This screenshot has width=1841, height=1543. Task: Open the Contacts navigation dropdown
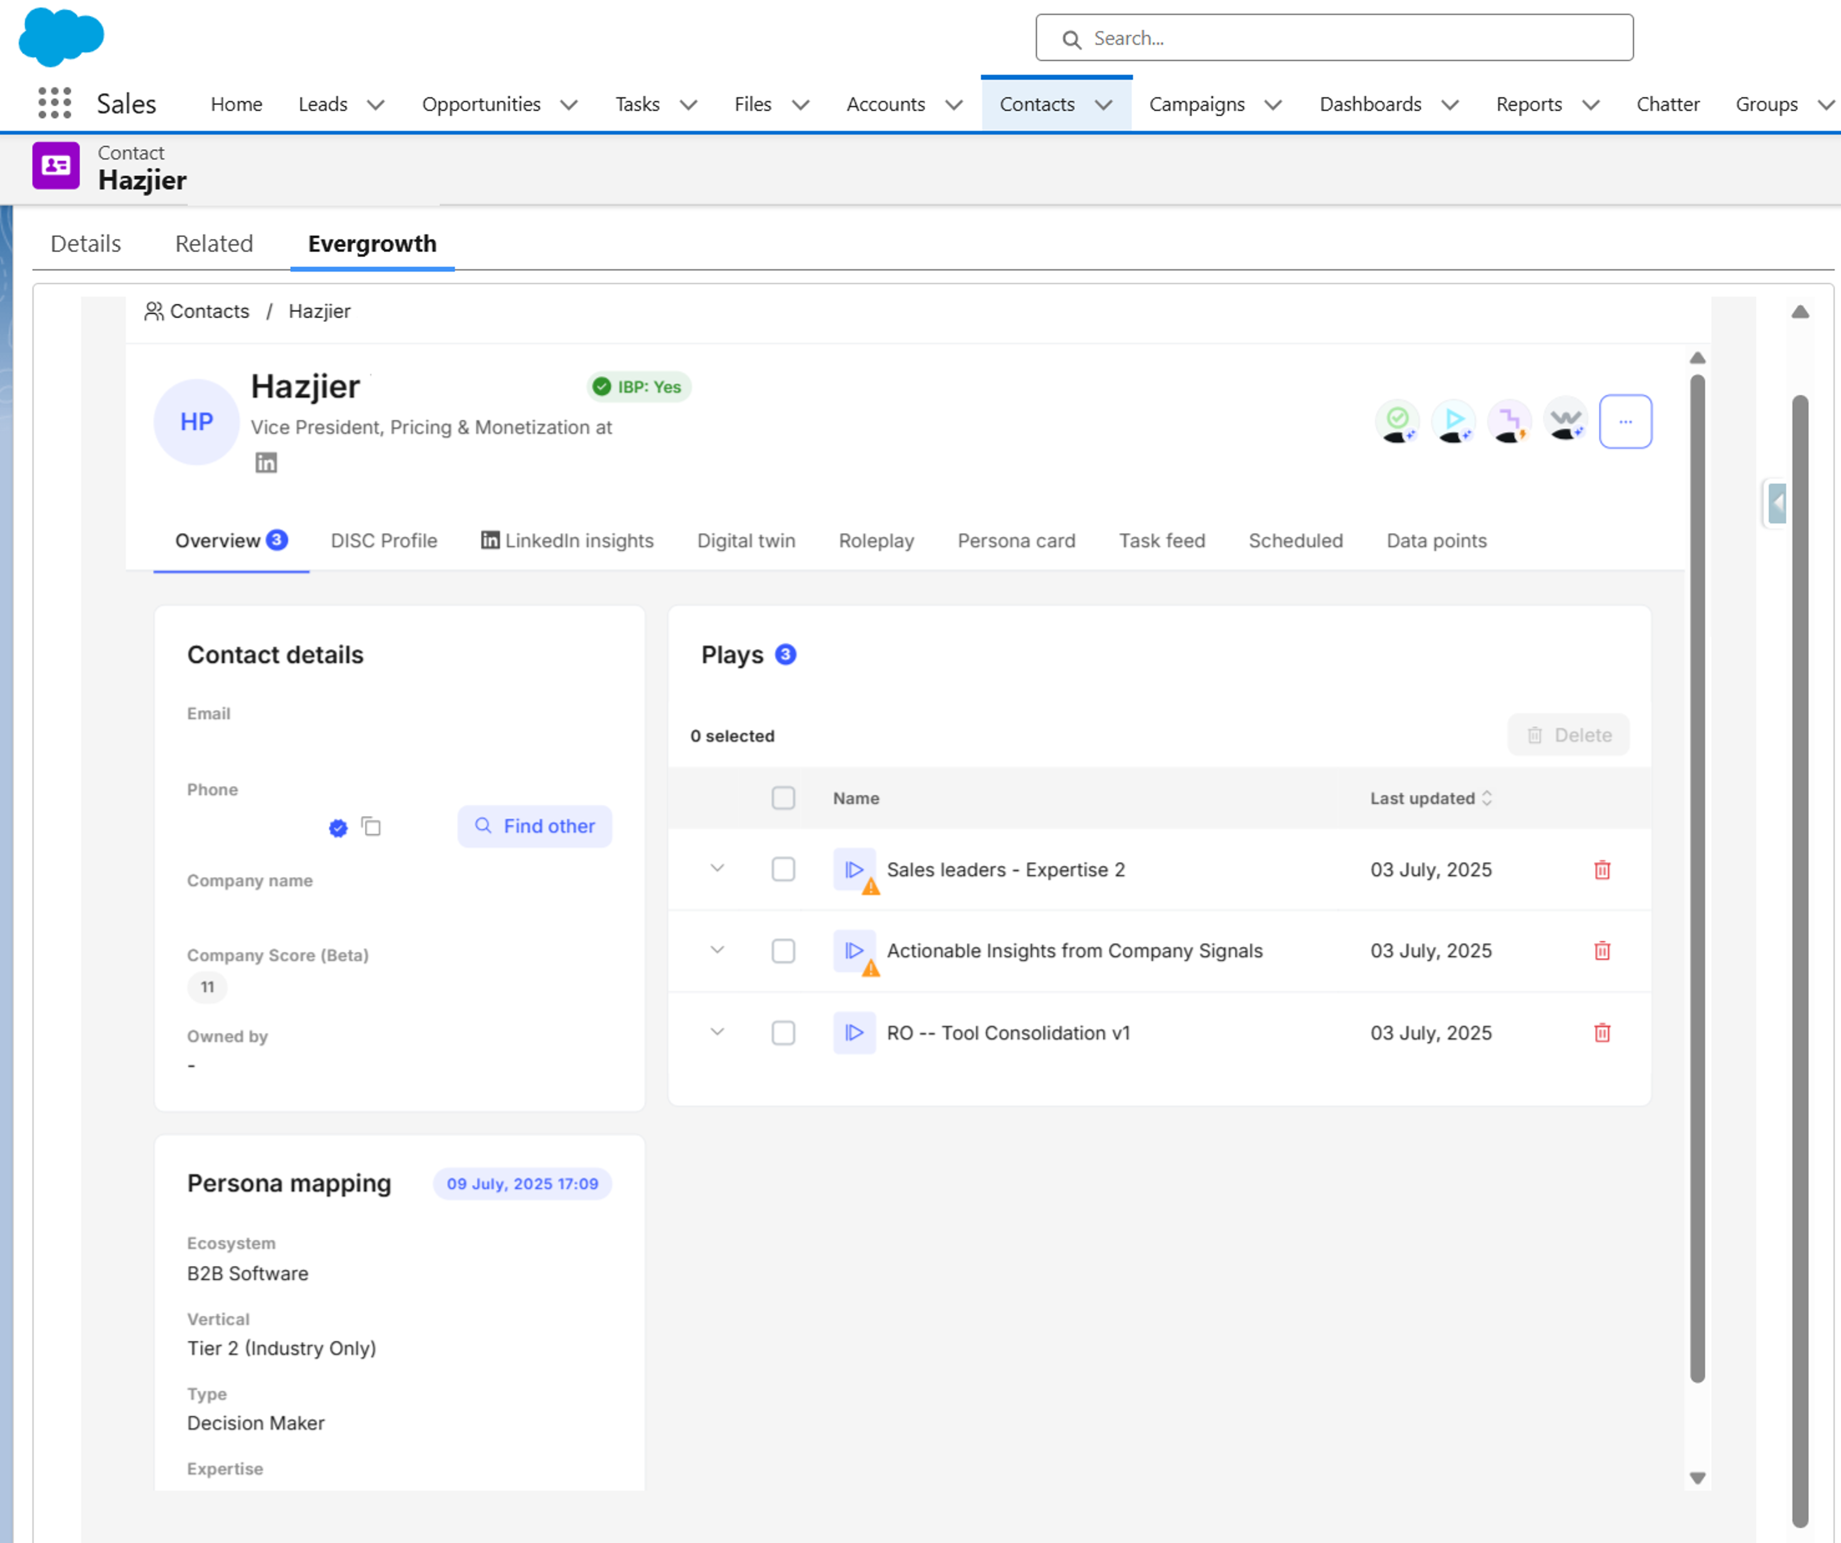[x=1103, y=104]
